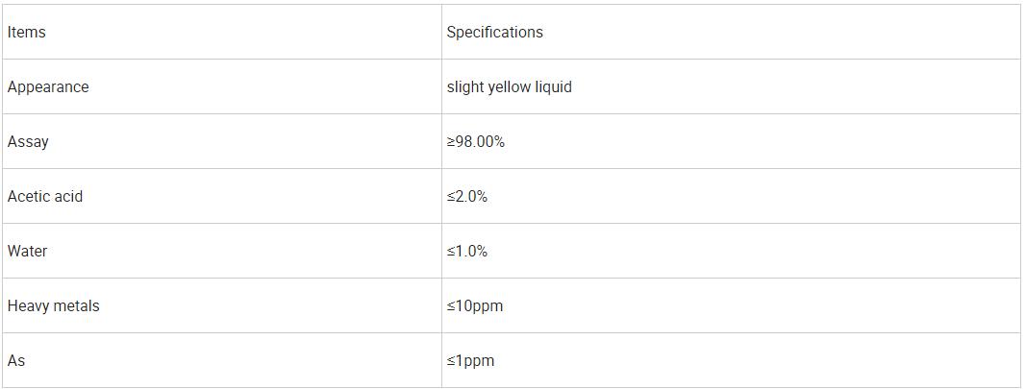
Task: Click the word 'yellow' in the Appearance row
Action: (x=510, y=86)
